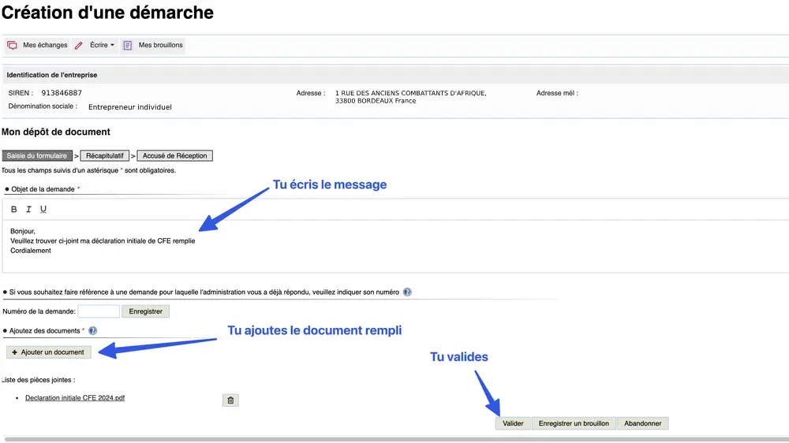
Task: Click the Numéro de la demande field
Action: (x=99, y=311)
